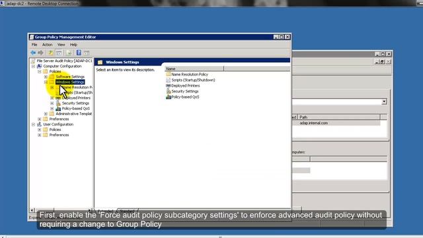Click the Export List toolbar icon

pos(69,53)
